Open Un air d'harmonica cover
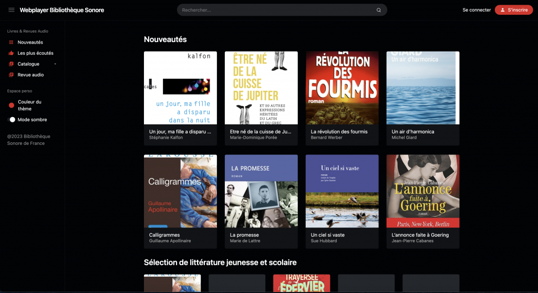 pos(423,88)
